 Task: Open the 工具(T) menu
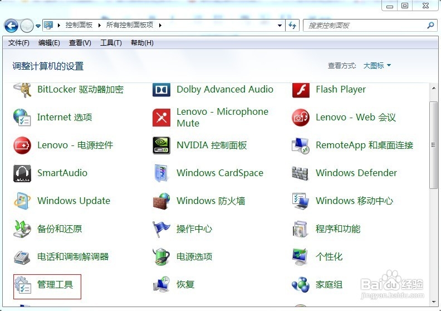[111, 43]
